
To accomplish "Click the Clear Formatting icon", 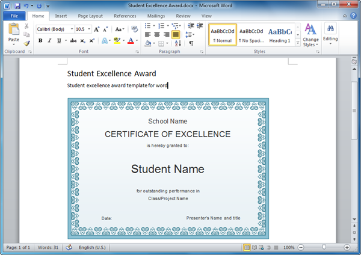I will coord(134,29).
